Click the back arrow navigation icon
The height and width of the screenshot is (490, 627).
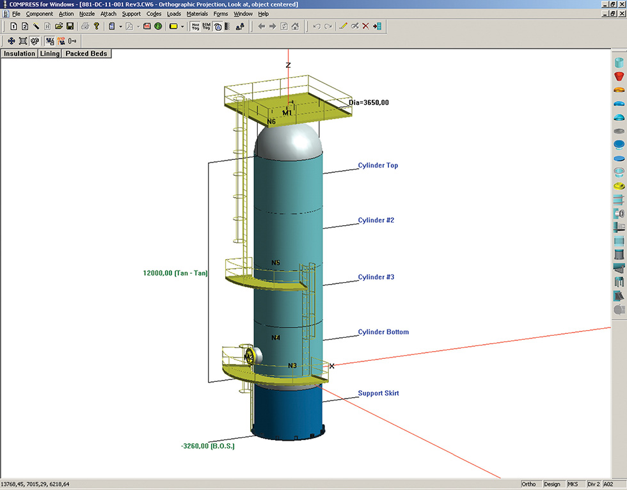click(262, 26)
